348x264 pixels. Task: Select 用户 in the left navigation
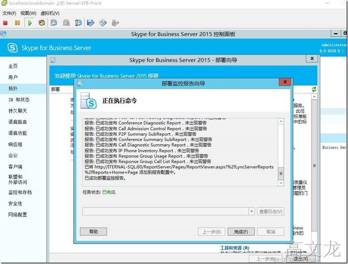13,77
